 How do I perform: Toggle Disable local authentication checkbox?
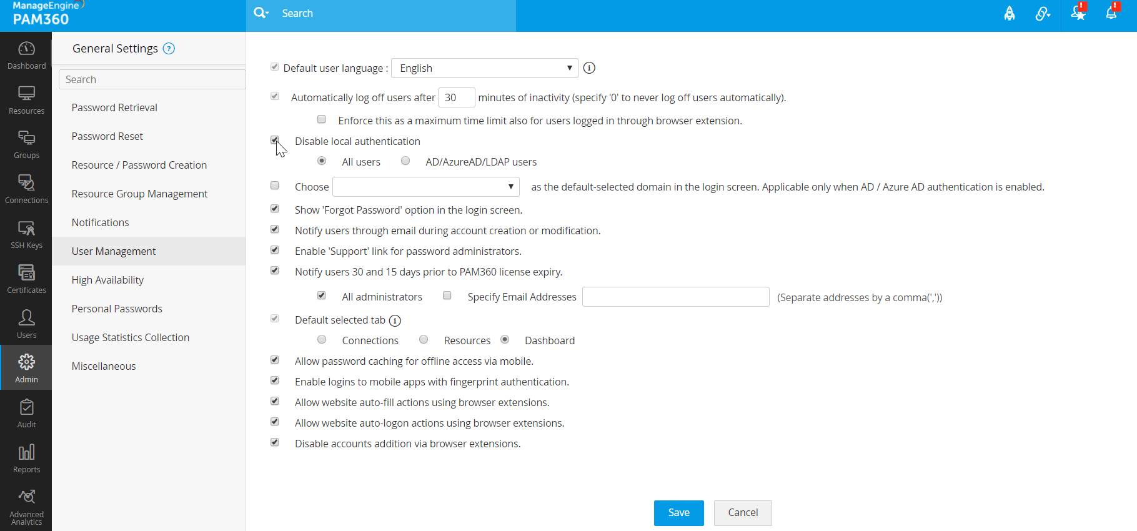click(275, 141)
